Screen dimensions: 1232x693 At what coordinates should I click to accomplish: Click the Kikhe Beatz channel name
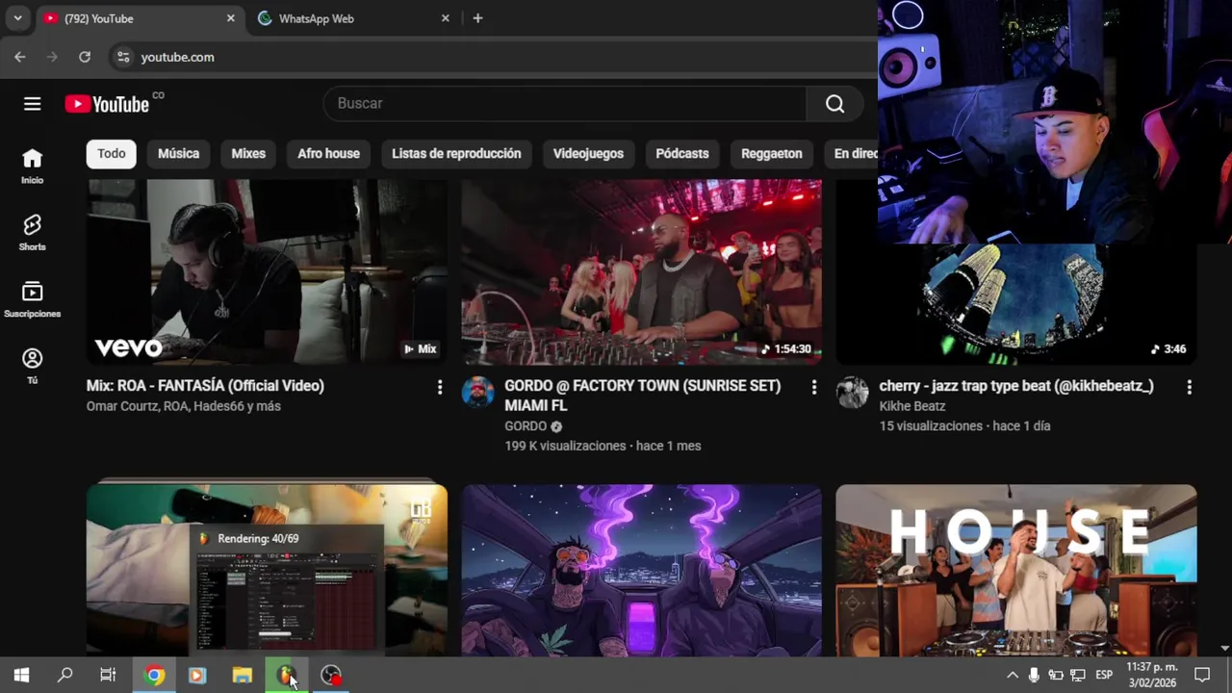911,406
